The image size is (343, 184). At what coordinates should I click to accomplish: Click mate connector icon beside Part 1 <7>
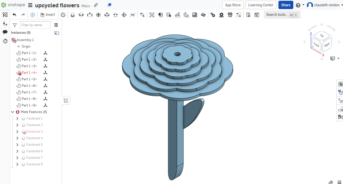45,92
